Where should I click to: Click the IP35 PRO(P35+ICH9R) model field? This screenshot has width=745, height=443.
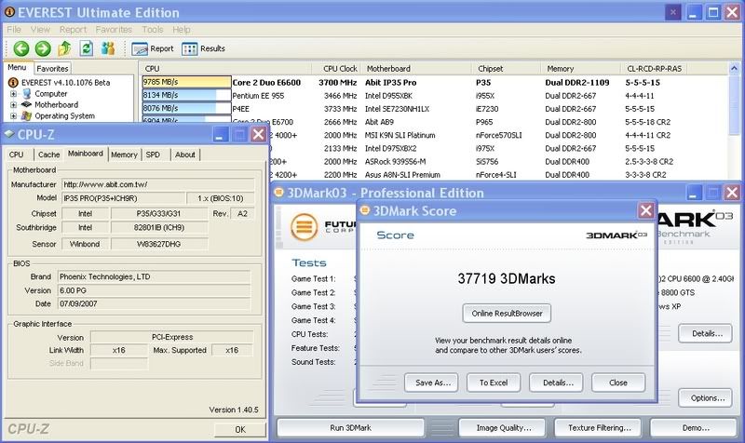(123, 198)
